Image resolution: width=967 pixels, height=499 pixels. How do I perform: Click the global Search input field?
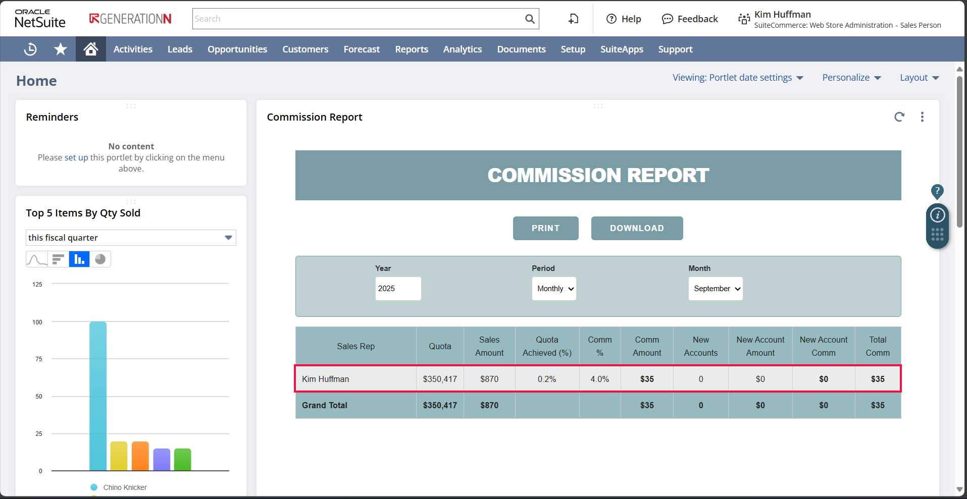tap(359, 19)
